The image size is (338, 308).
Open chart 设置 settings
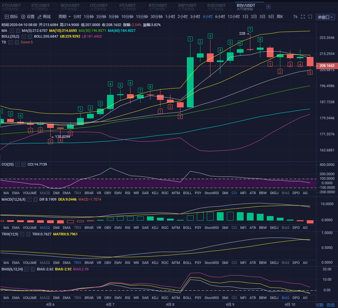[28, 17]
